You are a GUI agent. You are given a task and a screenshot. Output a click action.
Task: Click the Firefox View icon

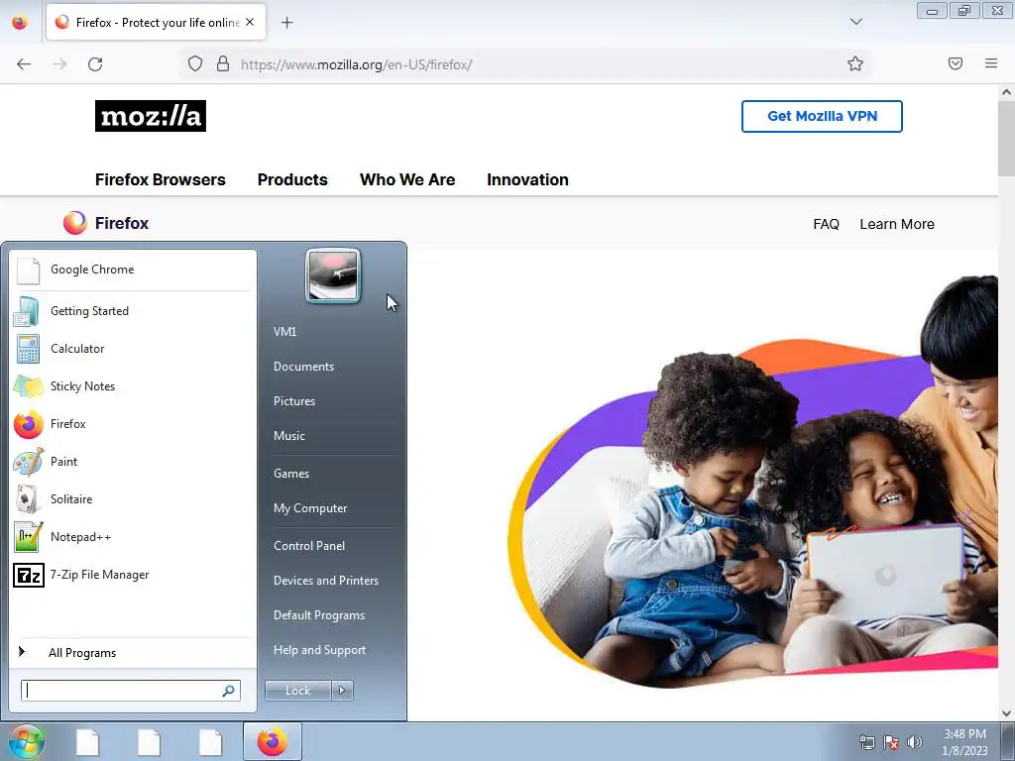pyautogui.click(x=20, y=22)
